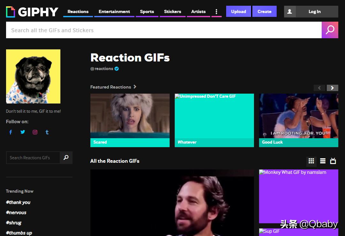This screenshot has width=345, height=236.
Task: Focus the Search Reactions GIFs field
Action: (33, 158)
